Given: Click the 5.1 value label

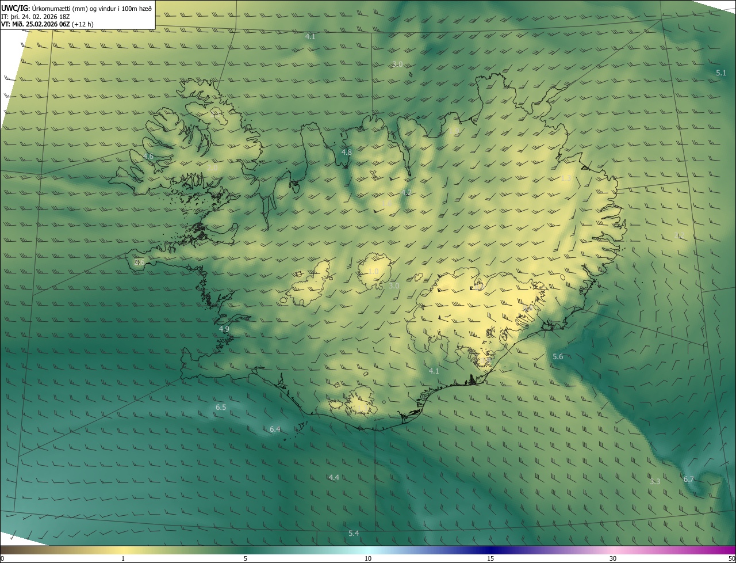Looking at the screenshot, I should pyautogui.click(x=721, y=73).
